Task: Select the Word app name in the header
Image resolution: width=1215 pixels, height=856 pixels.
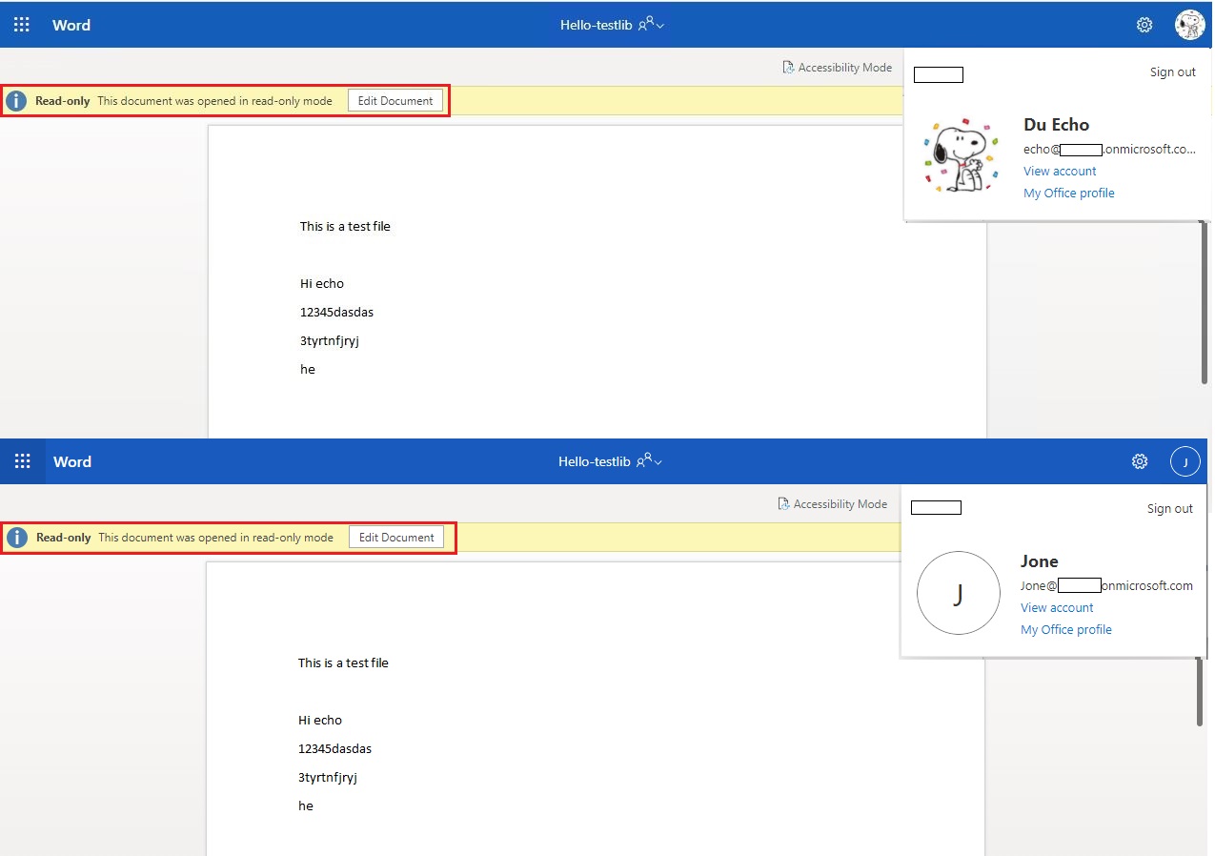Action: [x=71, y=25]
